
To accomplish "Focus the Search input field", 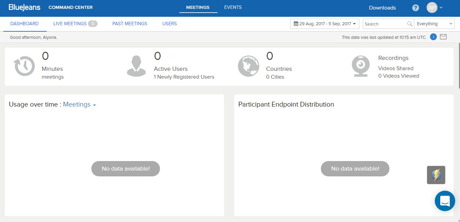I will (385, 24).
